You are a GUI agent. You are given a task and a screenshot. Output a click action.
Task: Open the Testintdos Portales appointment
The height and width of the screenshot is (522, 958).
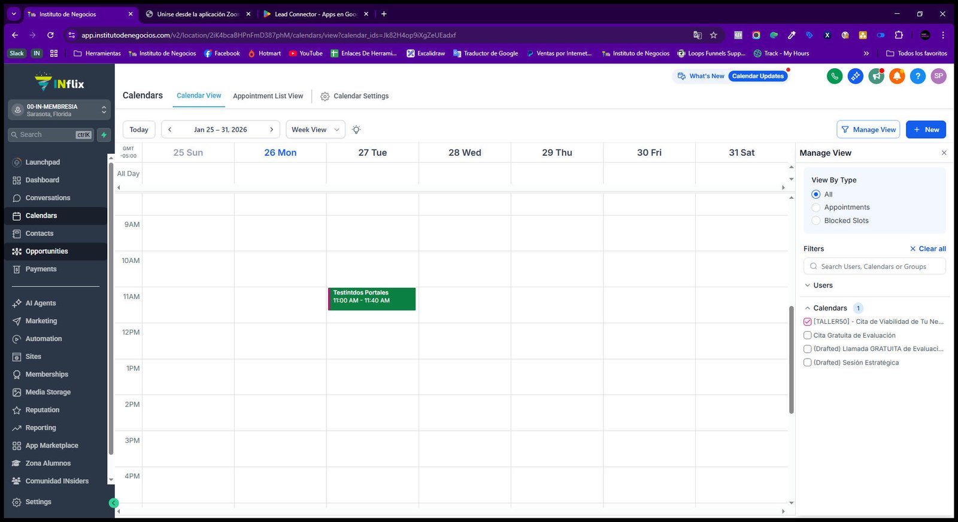pos(372,299)
